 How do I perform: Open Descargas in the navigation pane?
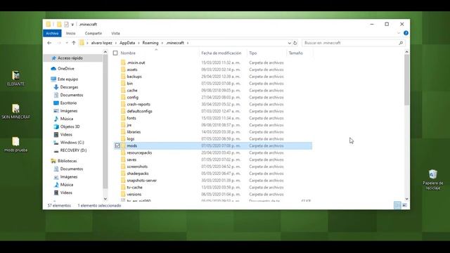coord(69,87)
